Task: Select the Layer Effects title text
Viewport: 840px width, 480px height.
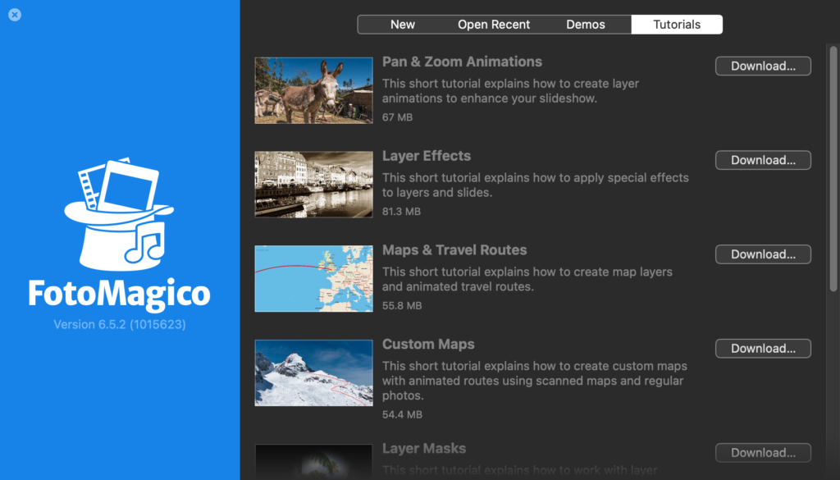Action: tap(426, 156)
